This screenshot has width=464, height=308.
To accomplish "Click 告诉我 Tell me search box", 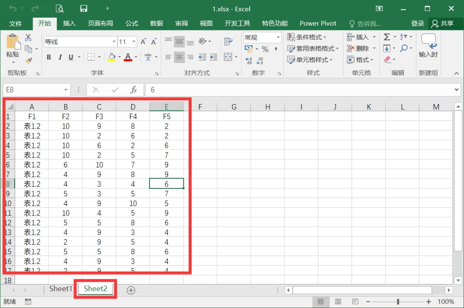I will [x=365, y=24].
